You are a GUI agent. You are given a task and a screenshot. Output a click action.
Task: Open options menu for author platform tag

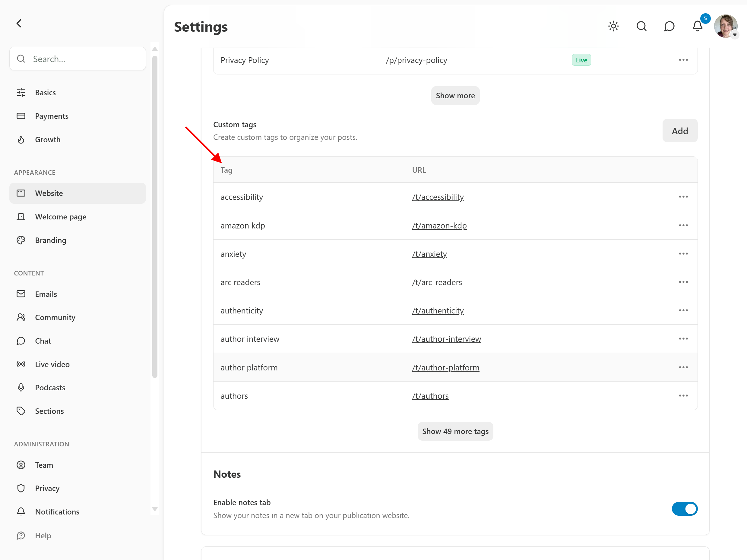click(x=683, y=367)
